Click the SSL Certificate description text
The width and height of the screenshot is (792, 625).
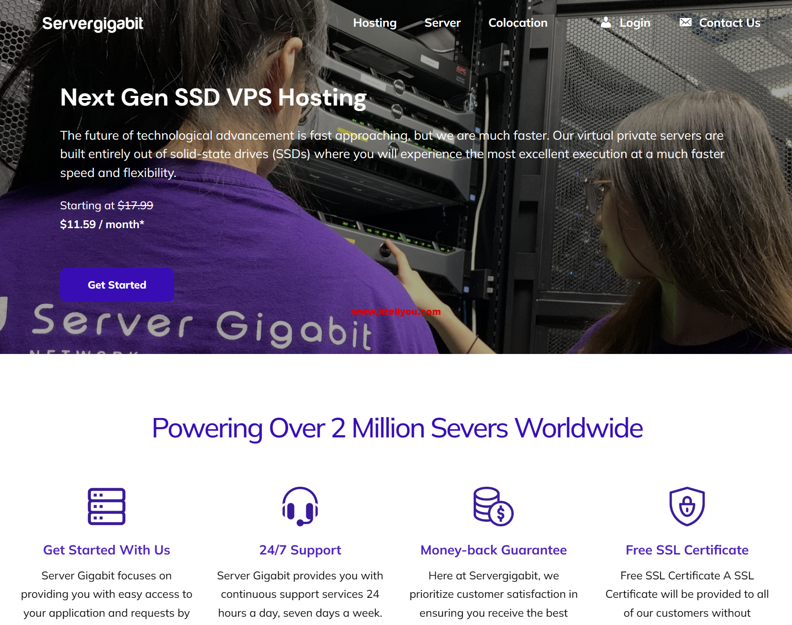(687, 595)
